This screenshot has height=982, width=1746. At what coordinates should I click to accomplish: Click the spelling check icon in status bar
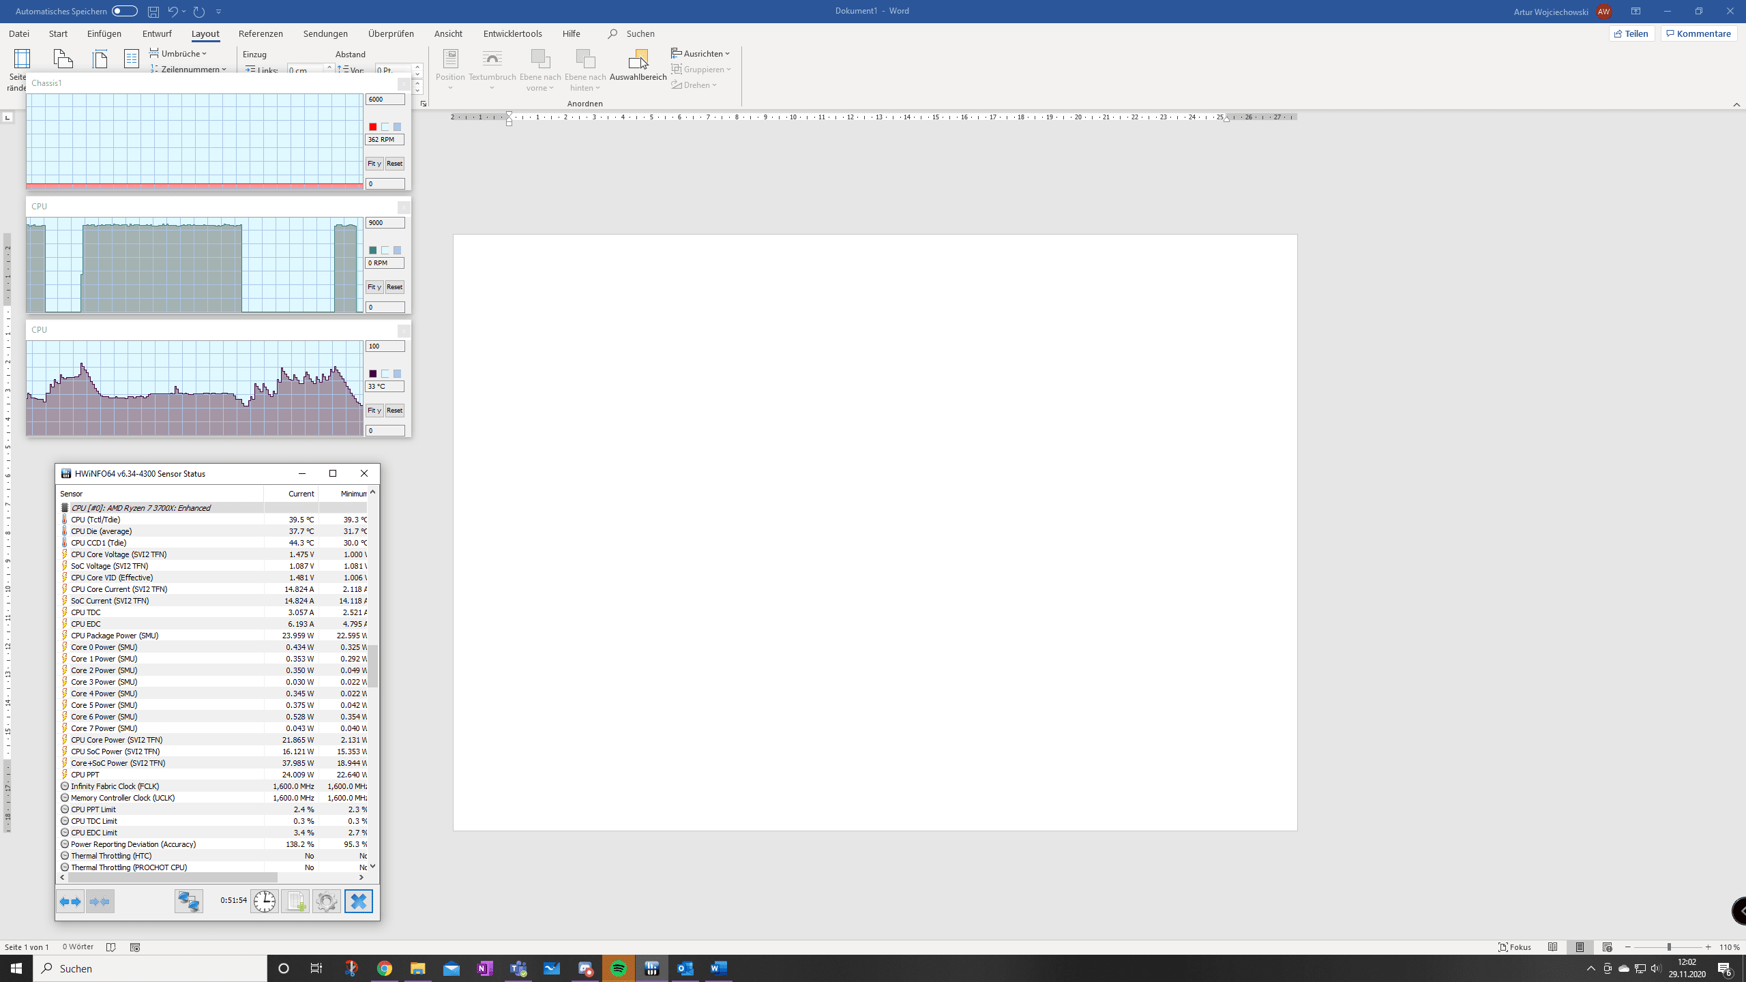point(111,947)
